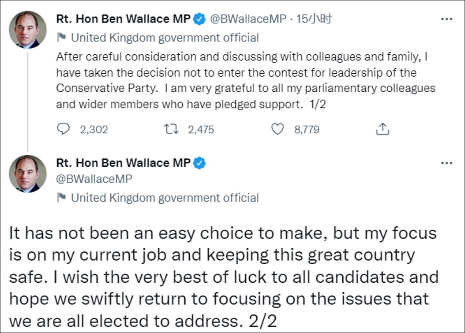The height and width of the screenshot is (333, 465).
Task: Click the retweet icon on first tweet
Action: coord(170,129)
